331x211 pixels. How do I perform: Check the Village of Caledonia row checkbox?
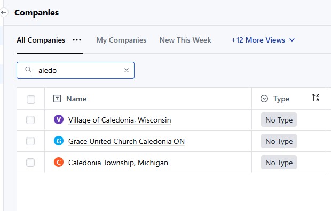click(x=30, y=120)
